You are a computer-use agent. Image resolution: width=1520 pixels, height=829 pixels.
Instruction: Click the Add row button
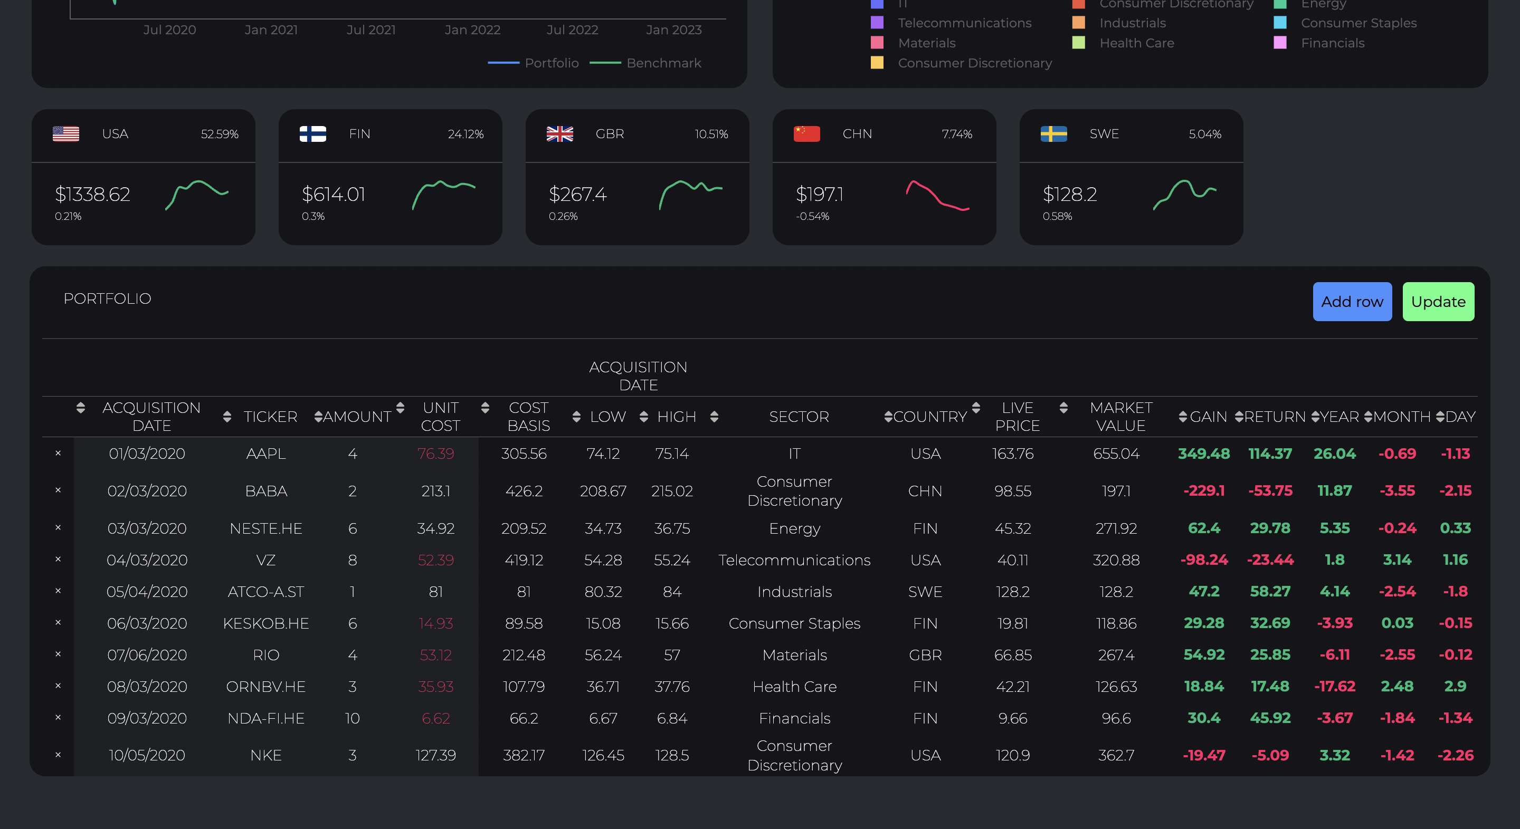click(1352, 301)
